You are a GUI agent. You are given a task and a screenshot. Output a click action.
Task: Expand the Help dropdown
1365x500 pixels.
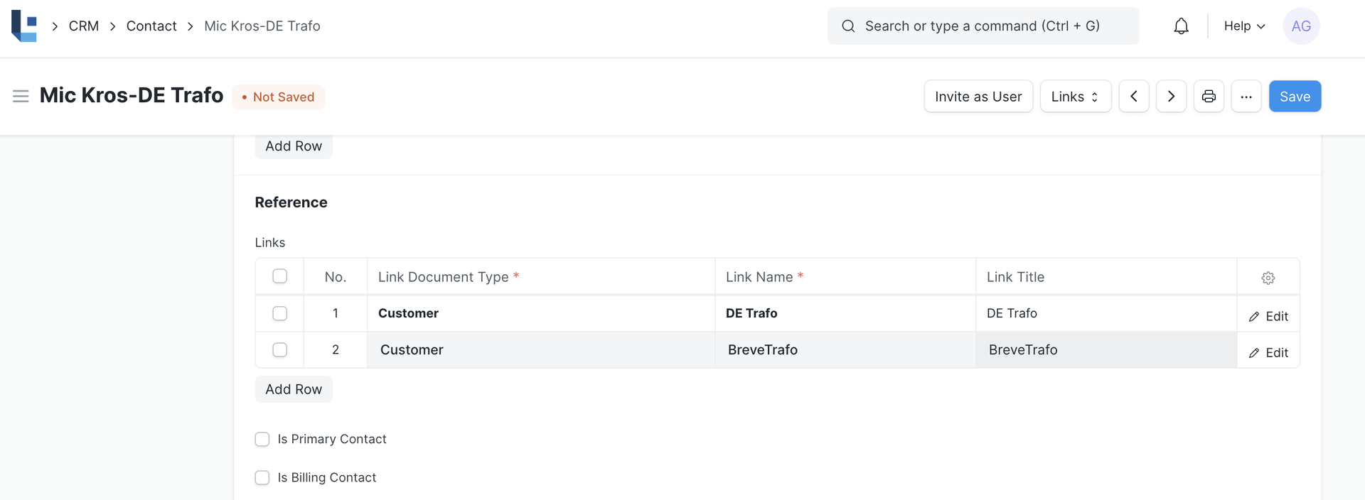pos(1244,26)
